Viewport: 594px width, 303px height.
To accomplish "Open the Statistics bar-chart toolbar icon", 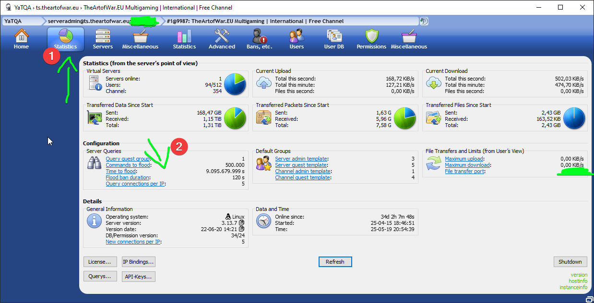I will point(184,39).
